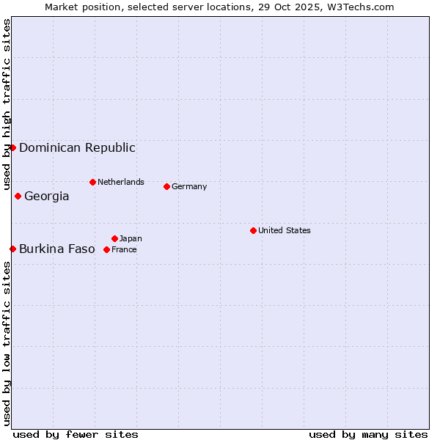Select the France red data point
This screenshot has width=440, height=440.
point(106,249)
